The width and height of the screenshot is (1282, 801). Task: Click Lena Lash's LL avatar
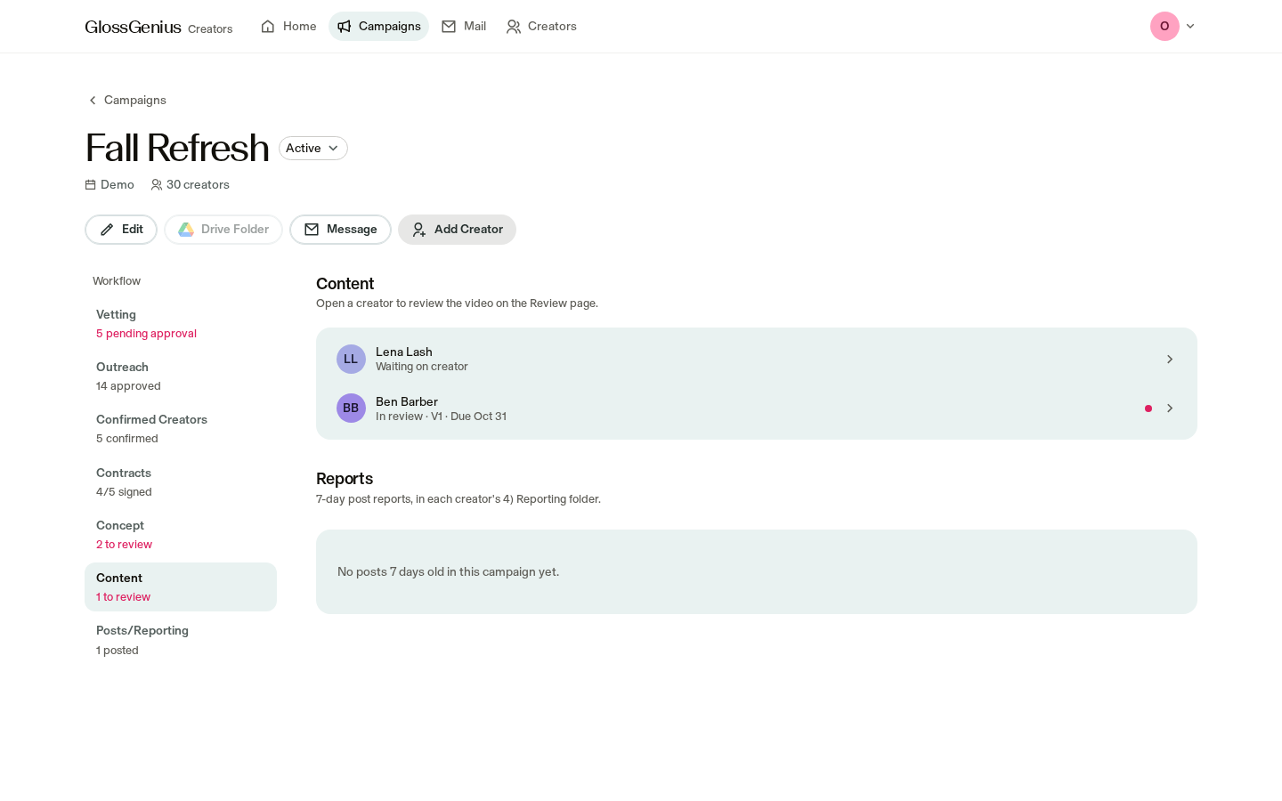(x=351, y=359)
